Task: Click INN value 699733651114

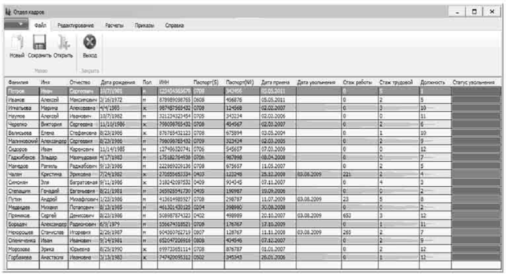Action: pos(175,249)
